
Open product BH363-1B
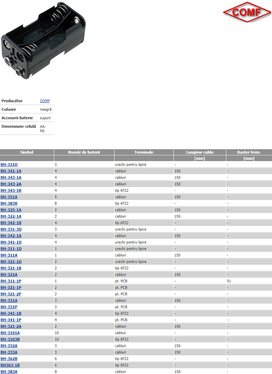point(10,365)
